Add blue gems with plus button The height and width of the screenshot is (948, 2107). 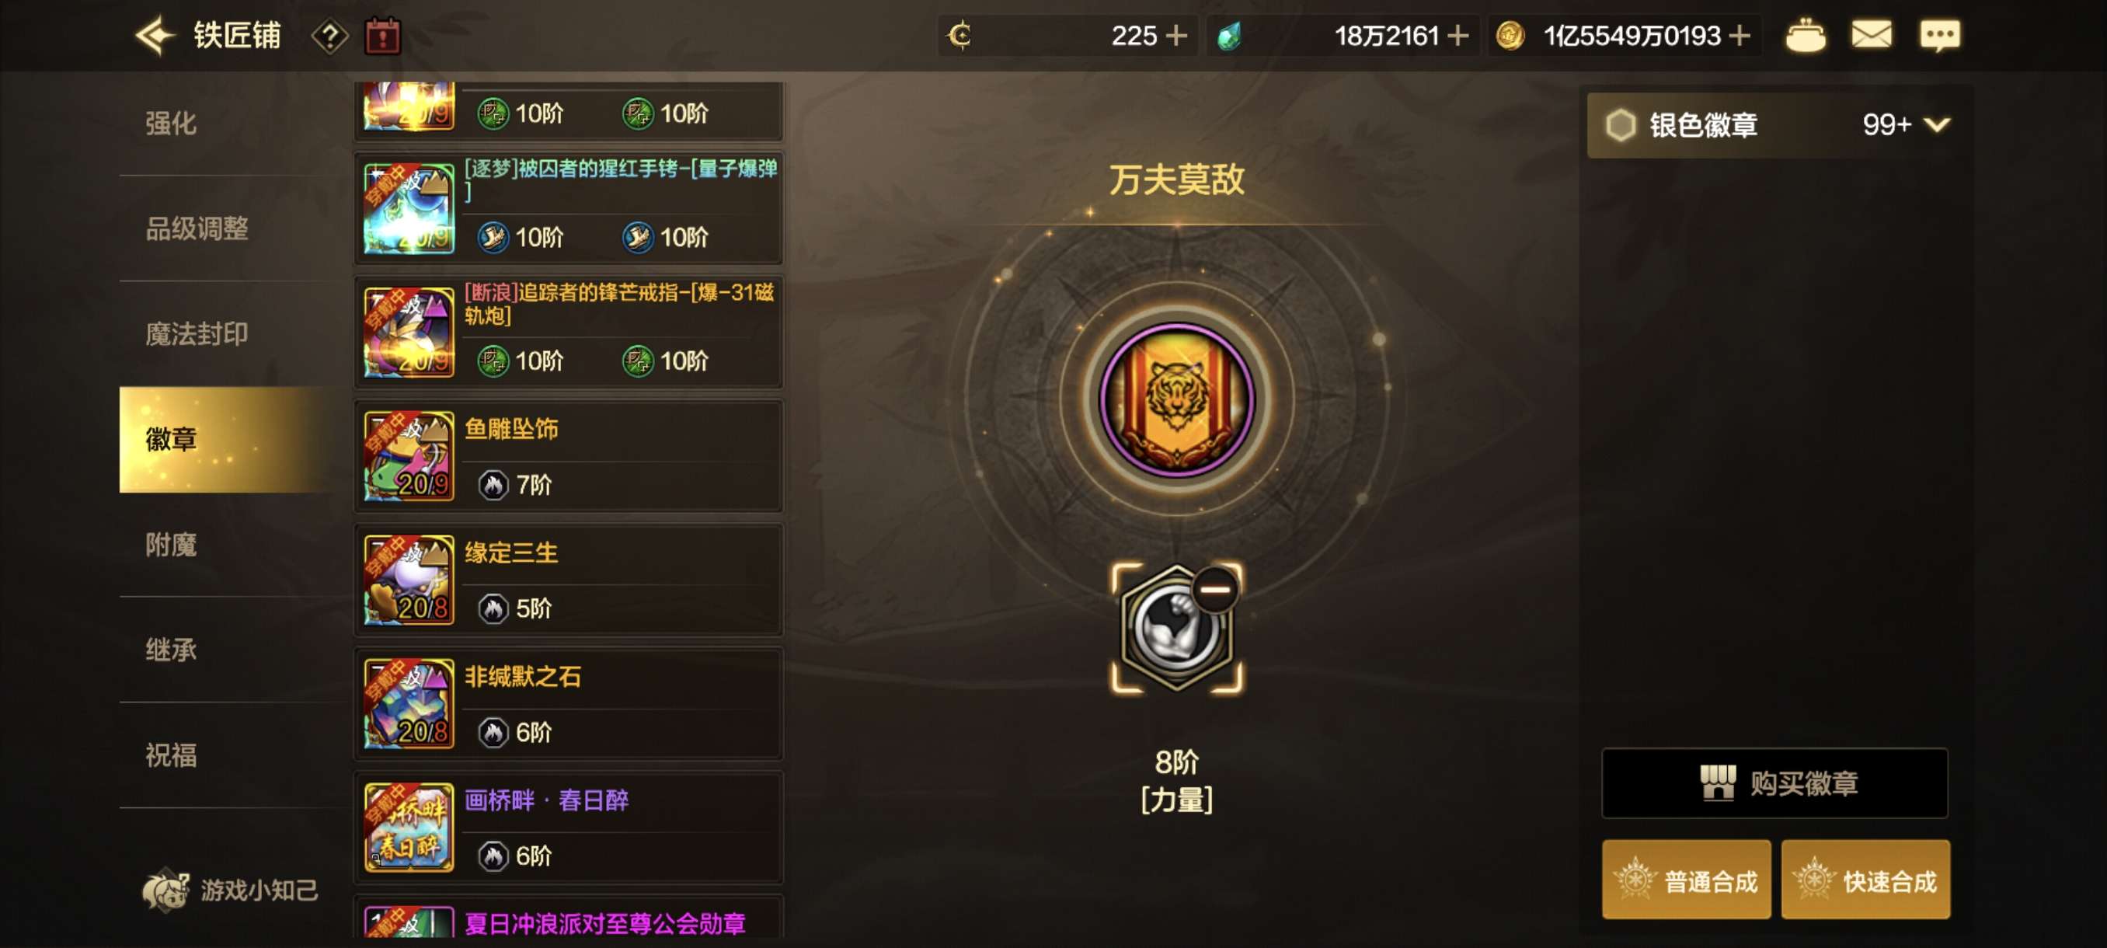tap(1457, 36)
